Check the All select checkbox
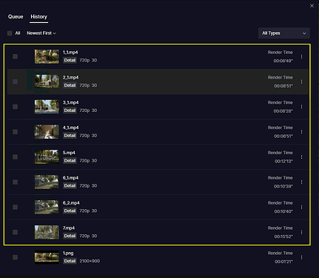This screenshot has height=278, width=319. click(10, 33)
